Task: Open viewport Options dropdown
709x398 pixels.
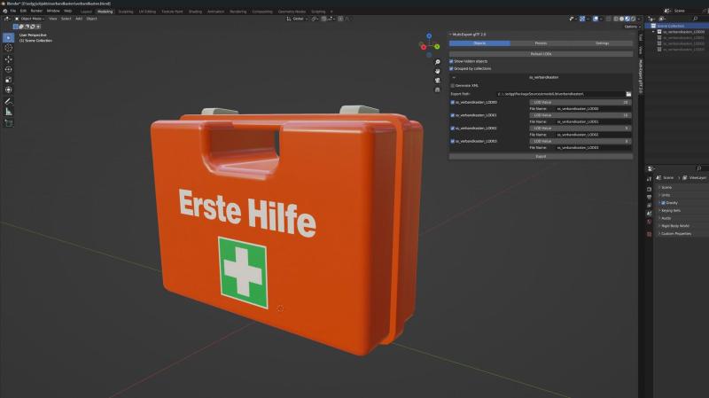Action: point(633,27)
